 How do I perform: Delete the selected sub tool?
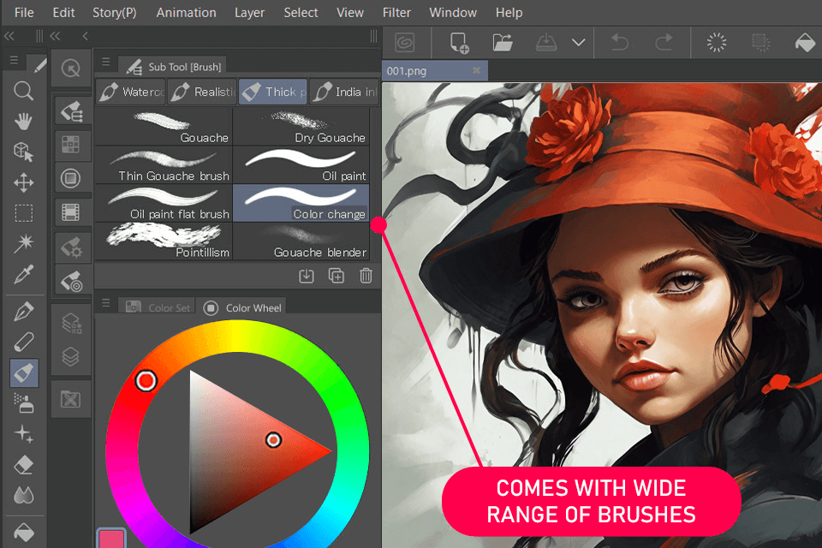366,276
